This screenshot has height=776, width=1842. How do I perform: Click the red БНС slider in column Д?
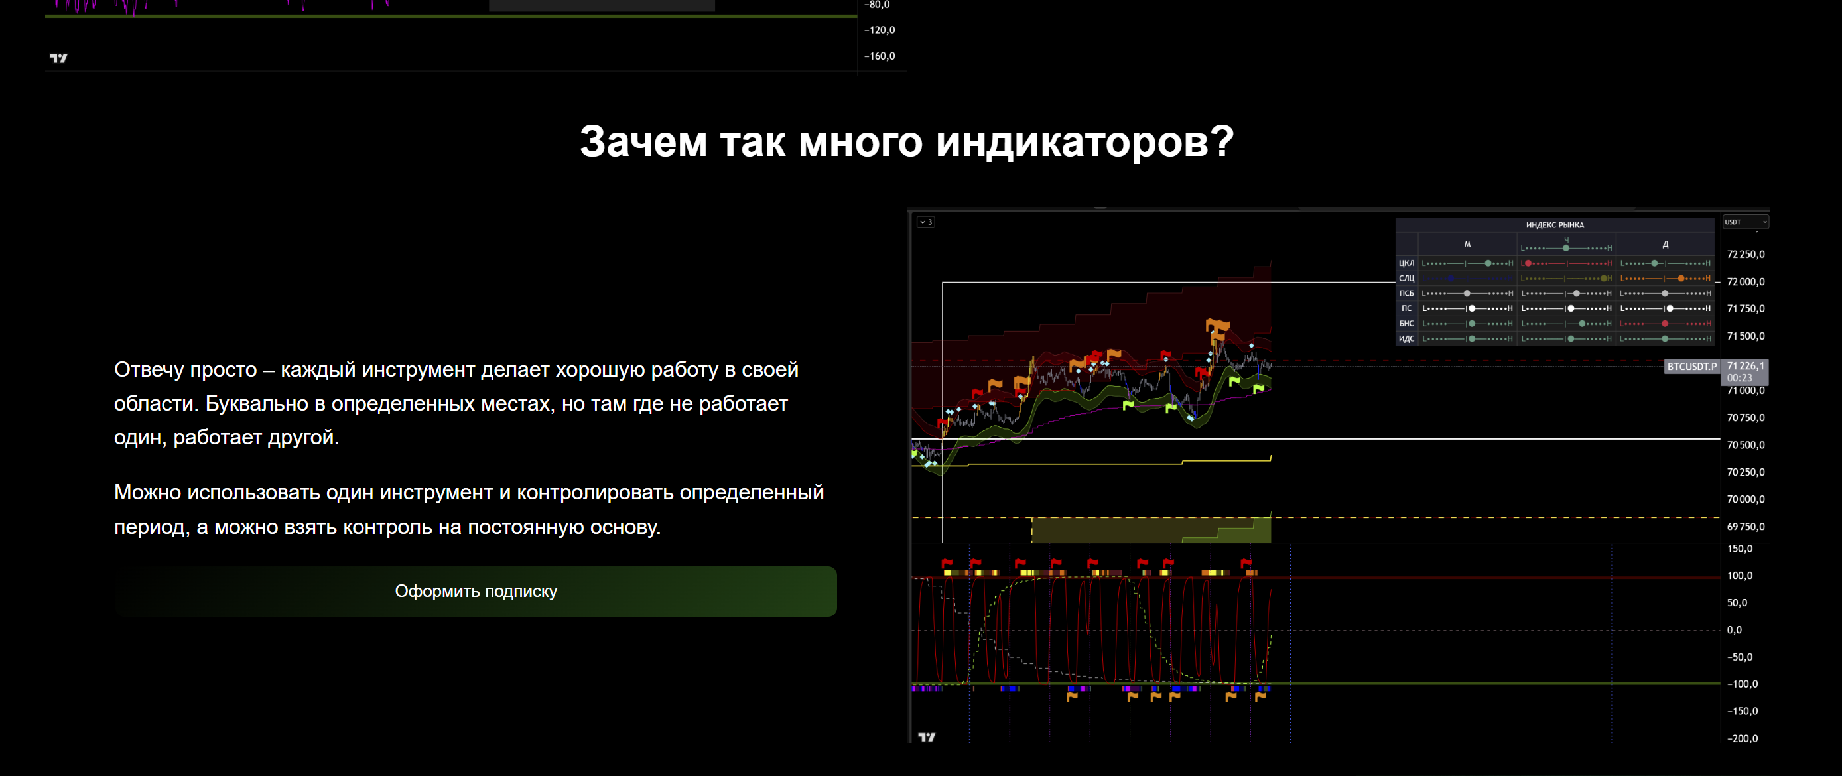coord(1666,323)
